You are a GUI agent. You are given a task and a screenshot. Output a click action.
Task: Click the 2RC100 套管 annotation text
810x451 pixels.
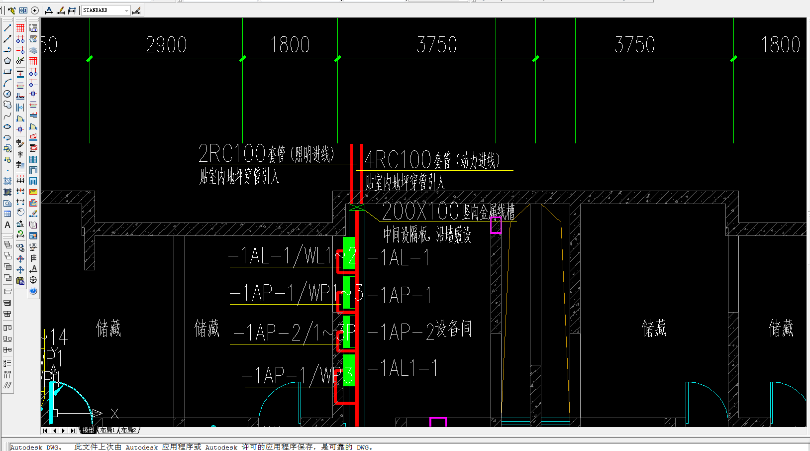pos(266,153)
